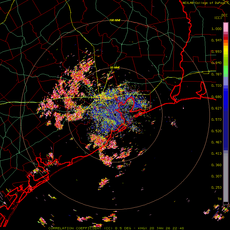This screenshot has width=230, height=230.
Task: Click the [CC] units label
Action: tap(218, 18)
